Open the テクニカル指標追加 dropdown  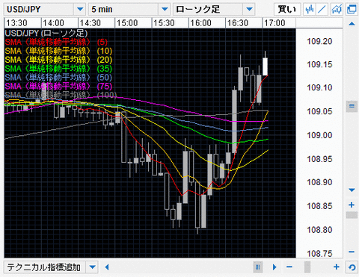click(51, 267)
